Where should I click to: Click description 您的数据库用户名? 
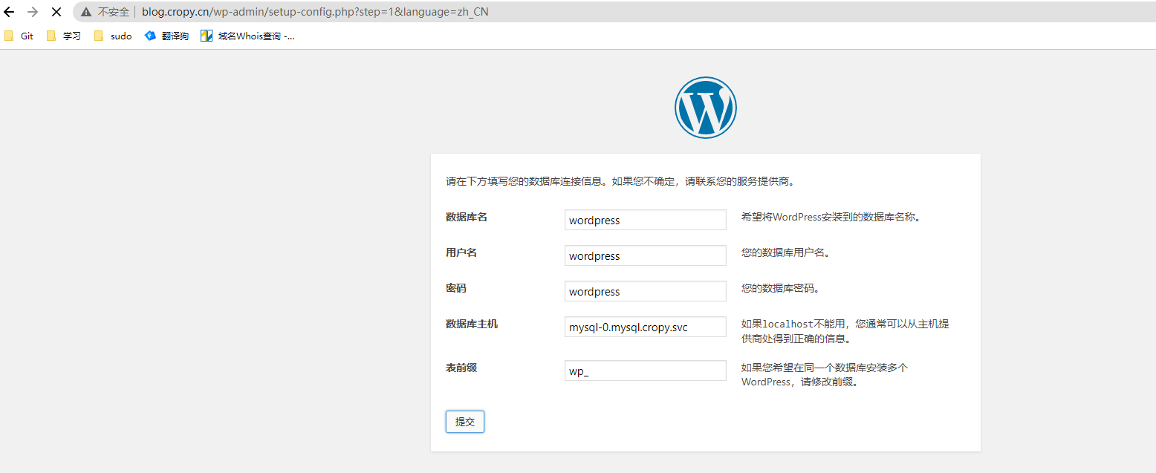[785, 252]
